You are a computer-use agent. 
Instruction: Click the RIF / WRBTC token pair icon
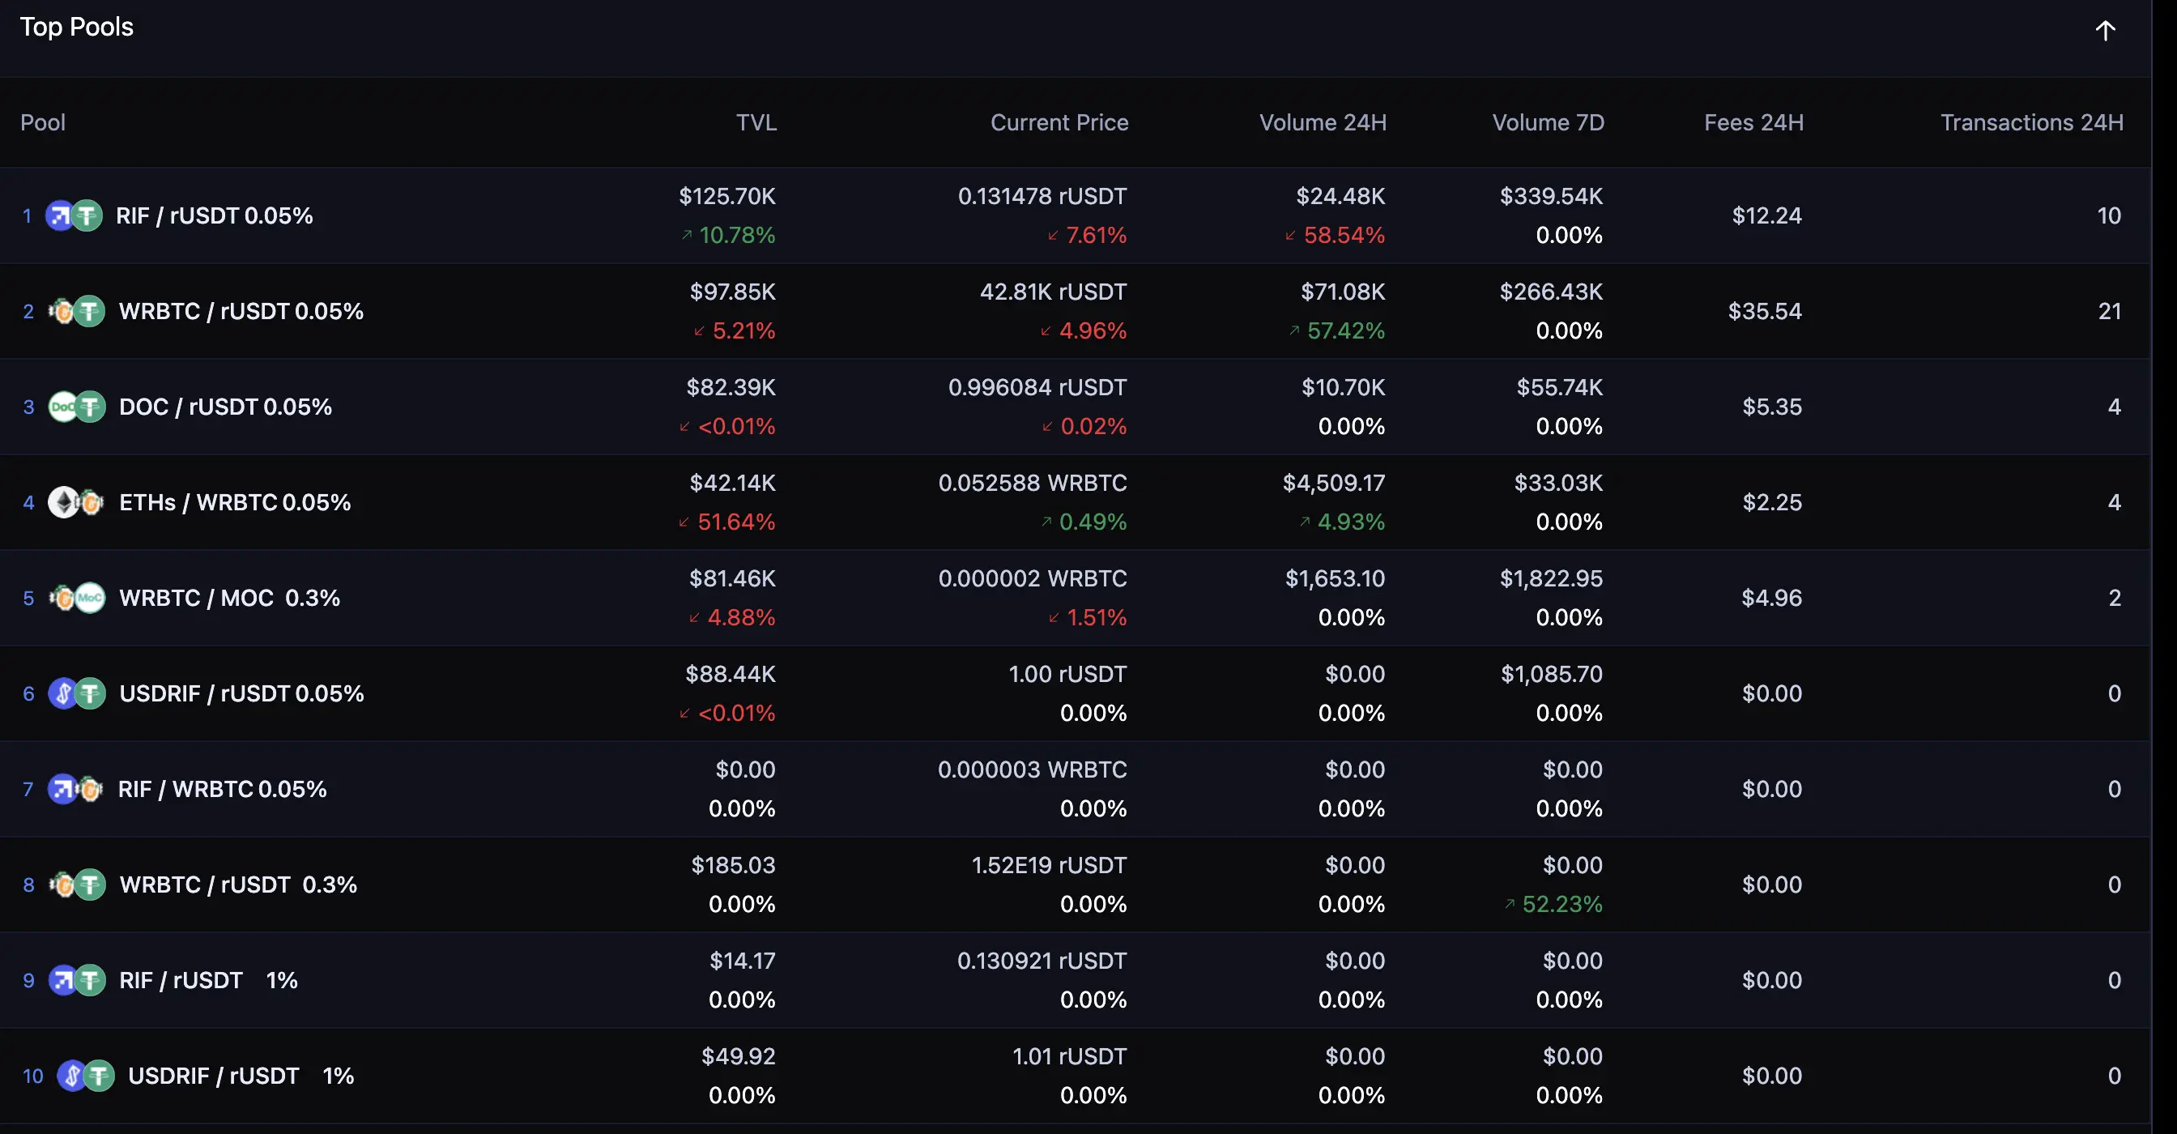click(76, 788)
